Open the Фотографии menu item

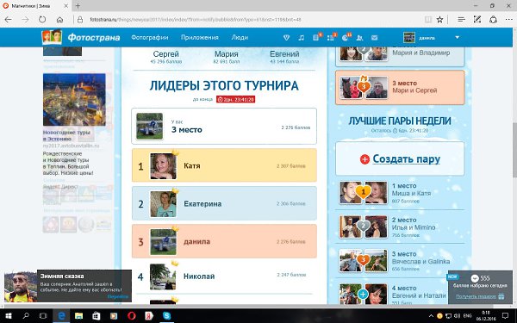click(x=150, y=38)
